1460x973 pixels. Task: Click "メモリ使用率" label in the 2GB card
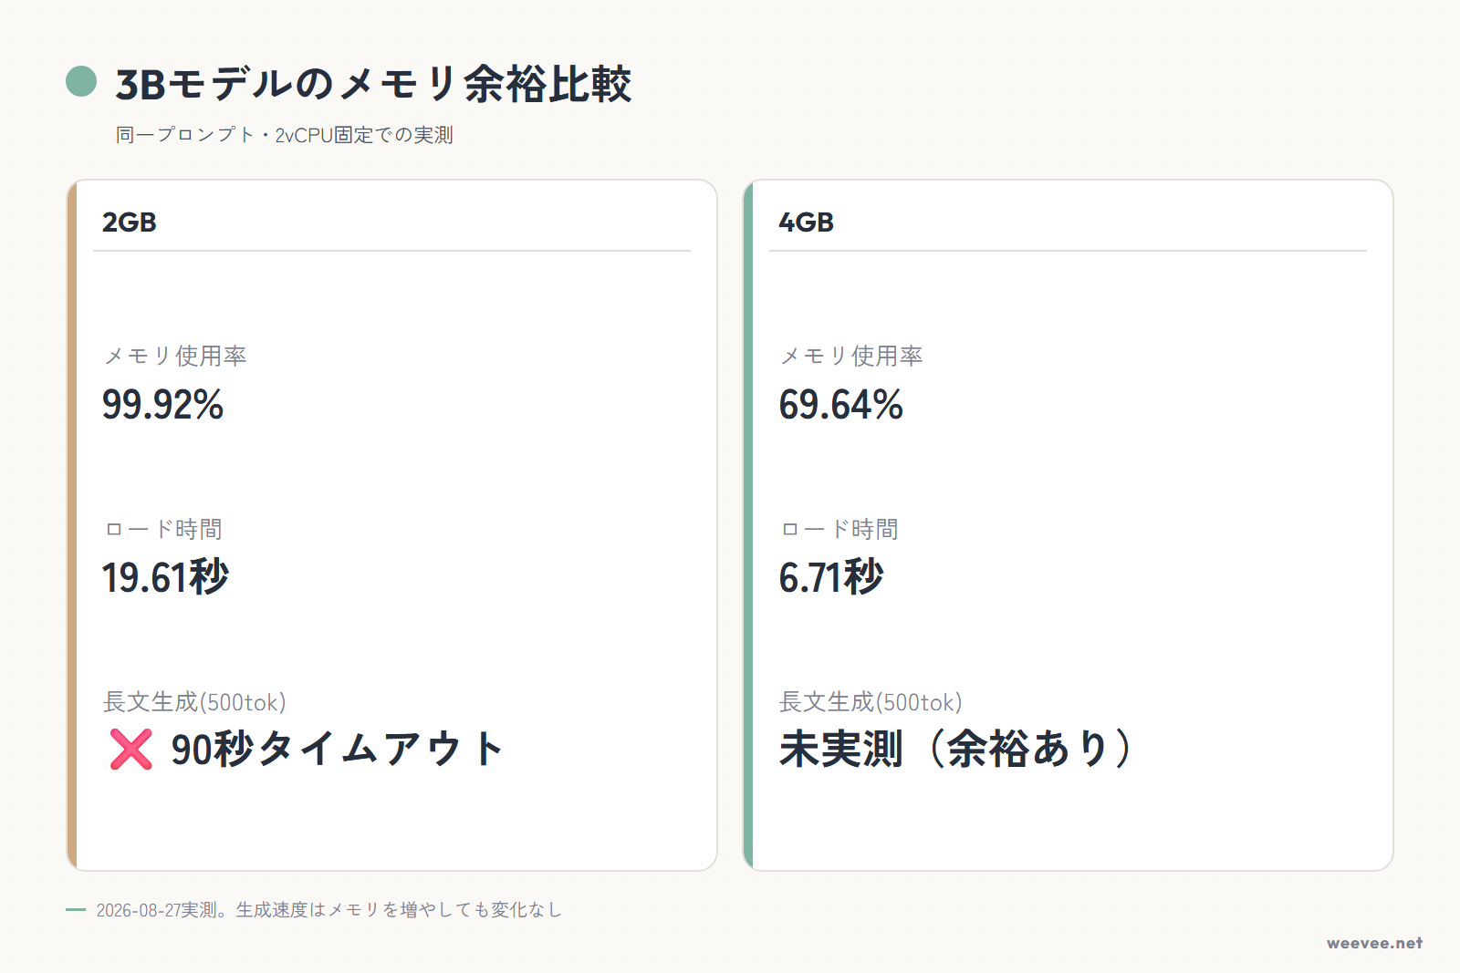pyautogui.click(x=175, y=356)
